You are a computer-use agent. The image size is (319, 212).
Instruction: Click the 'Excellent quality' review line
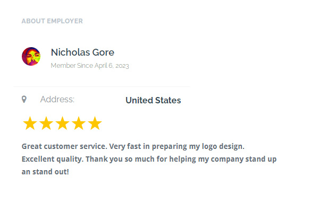pyautogui.click(x=149, y=159)
